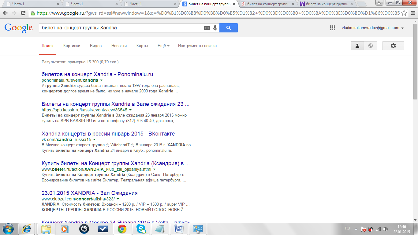
Task: Open the Google apps grid icon
Action: tap(333, 28)
